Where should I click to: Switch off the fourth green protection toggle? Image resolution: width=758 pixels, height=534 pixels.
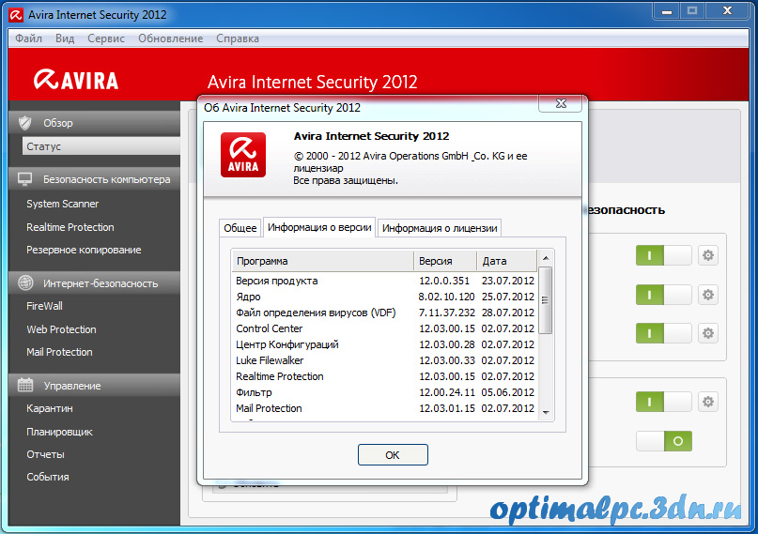coord(664,402)
